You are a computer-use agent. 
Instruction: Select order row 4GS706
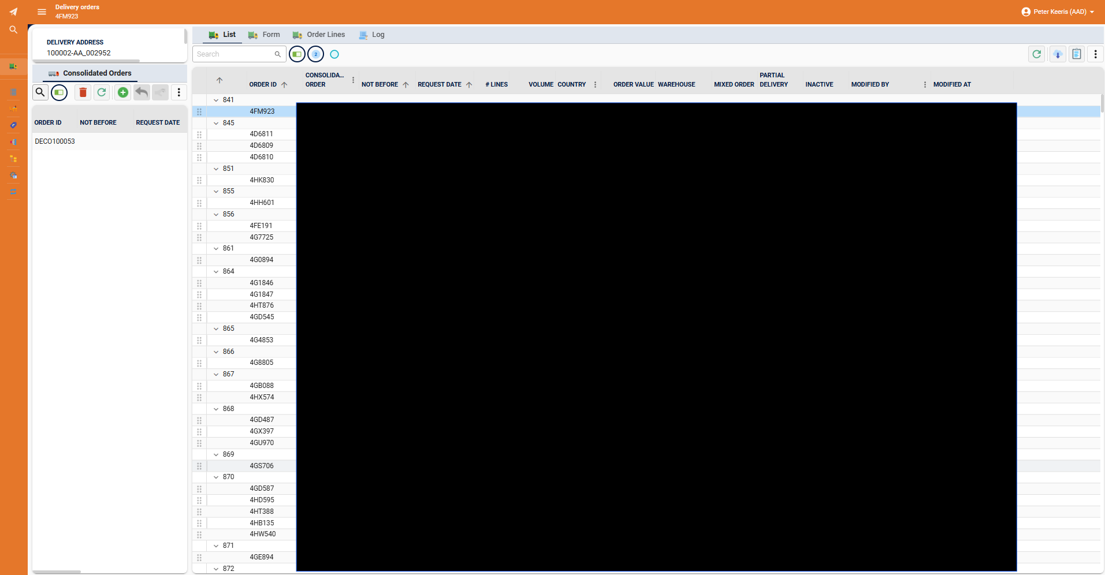coord(262,466)
